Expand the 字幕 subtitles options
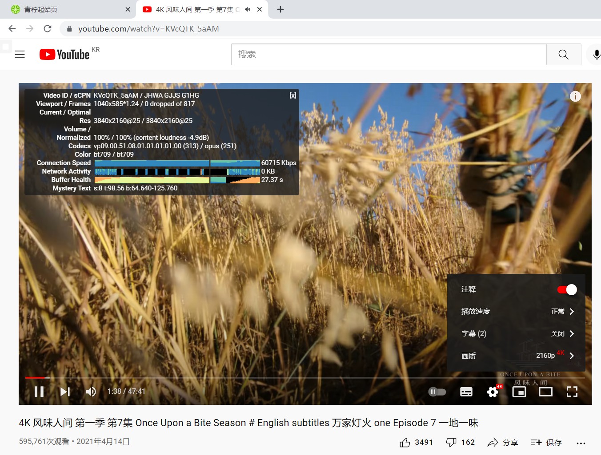 [516, 333]
